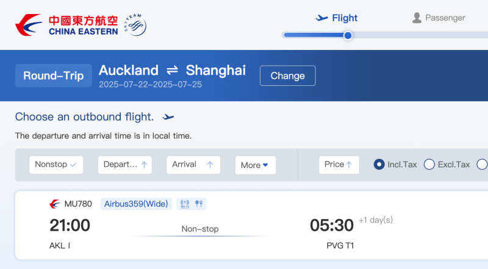This screenshot has width=488, height=269.
Task: Click the airplane icon beside Flight step
Action: [x=322, y=18]
